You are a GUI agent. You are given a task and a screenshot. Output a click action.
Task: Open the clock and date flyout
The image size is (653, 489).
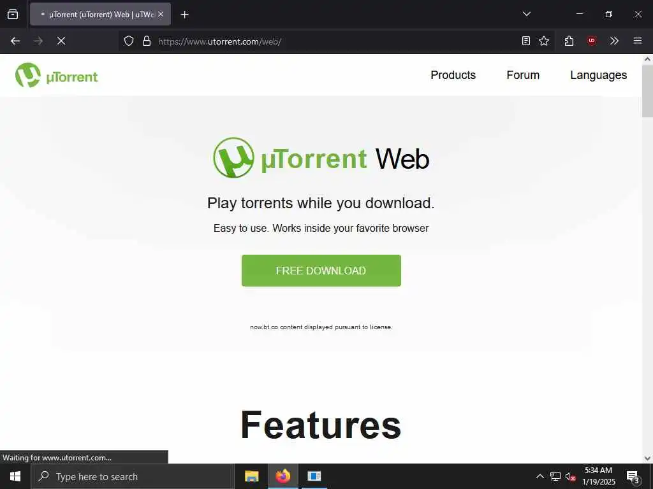coord(598,476)
